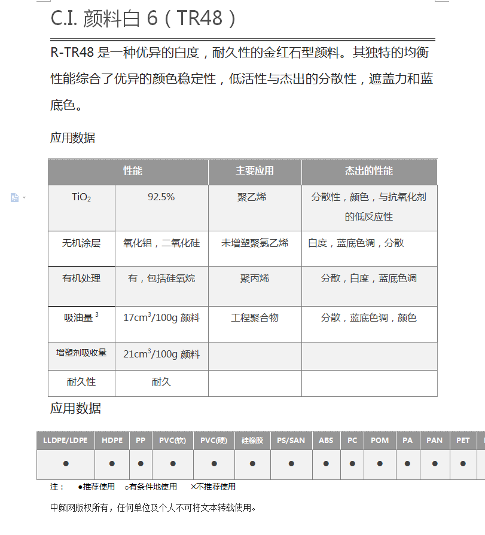Image resolution: width=485 pixels, height=535 pixels.
Task: Click the '主要应用' table header cell
Action: [x=255, y=171]
